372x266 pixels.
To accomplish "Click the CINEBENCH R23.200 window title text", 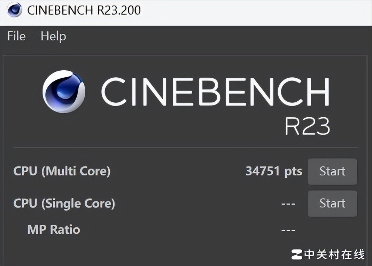I will [x=84, y=10].
